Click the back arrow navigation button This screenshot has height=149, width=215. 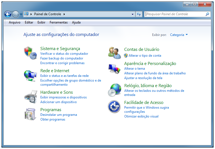pyautogui.click(x=8, y=14)
